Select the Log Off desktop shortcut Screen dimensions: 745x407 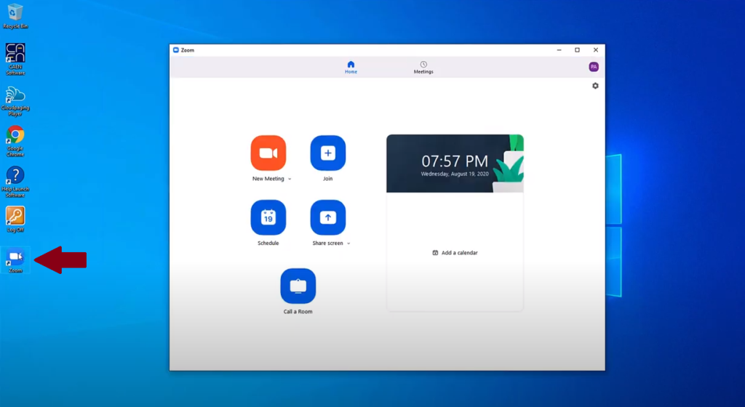point(15,217)
